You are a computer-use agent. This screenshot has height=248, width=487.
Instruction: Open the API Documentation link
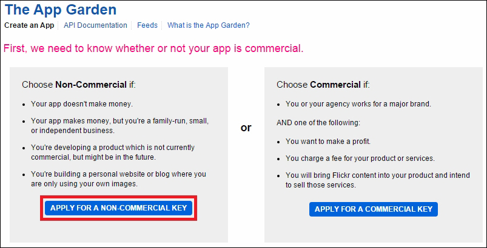[x=95, y=25]
